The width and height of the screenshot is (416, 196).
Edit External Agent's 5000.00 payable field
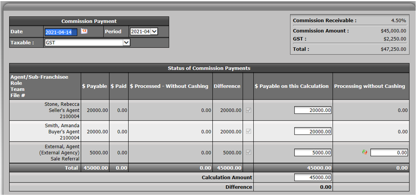[x=313, y=152]
